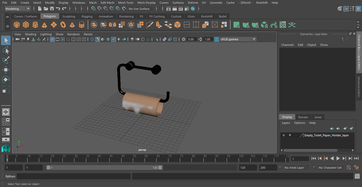Switch to the Sculpting shelf tab
362x187 pixels.
point(69,16)
